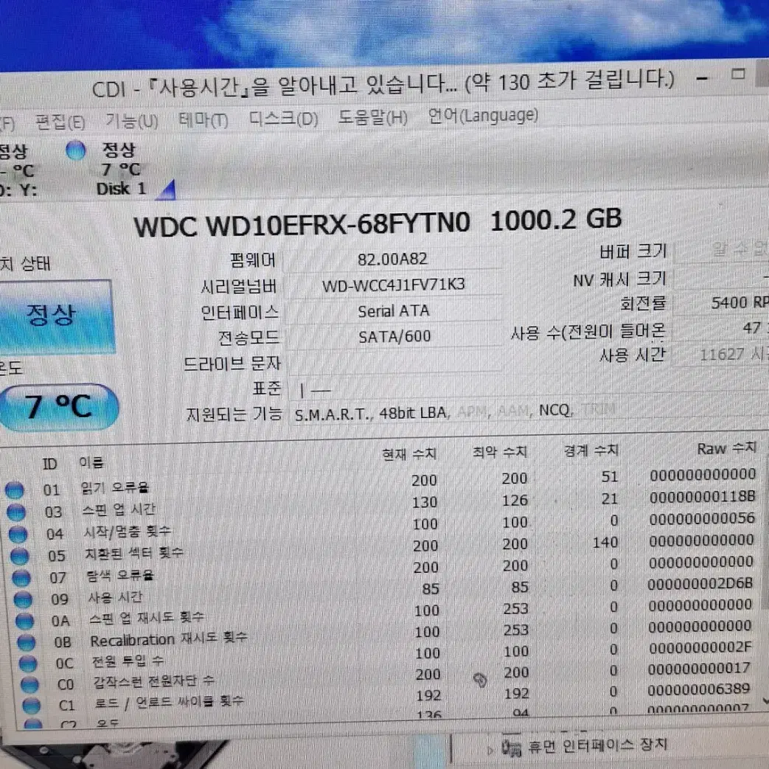This screenshot has height=769, width=769.
Task: Click the 11627 사용 시간 value field
Action: [x=722, y=354]
